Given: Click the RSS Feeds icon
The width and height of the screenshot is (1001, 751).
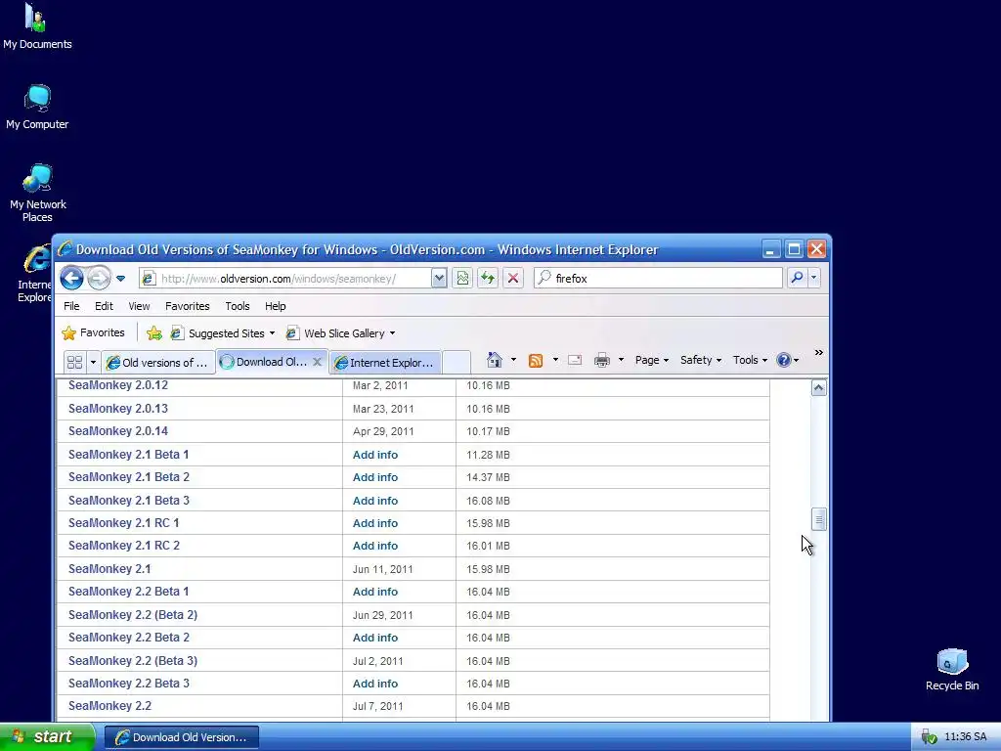Looking at the screenshot, I should click(536, 360).
